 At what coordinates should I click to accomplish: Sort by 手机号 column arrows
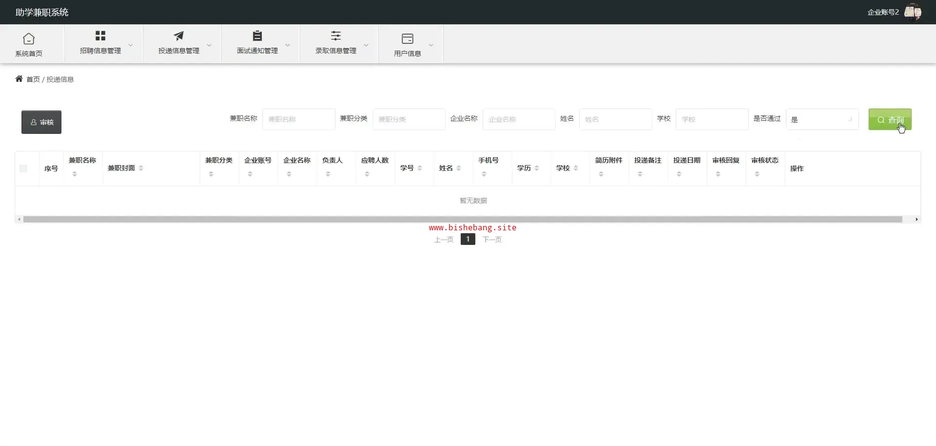(x=484, y=174)
